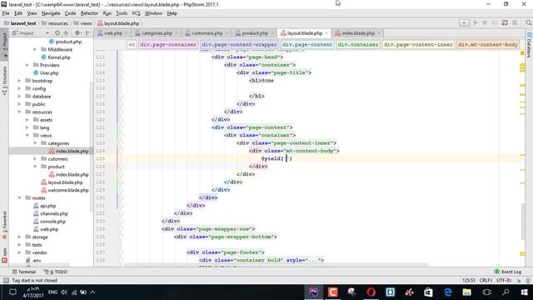533x300 pixels.
Task: Click the yellow inspection indicator above the editor scrollbar
Action: coord(522,53)
